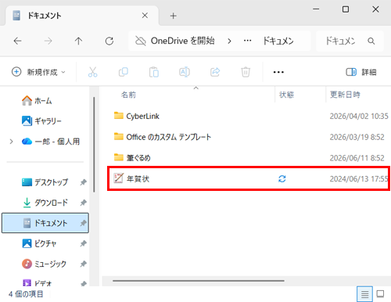Toggle the 詳細 details pane

click(x=361, y=72)
